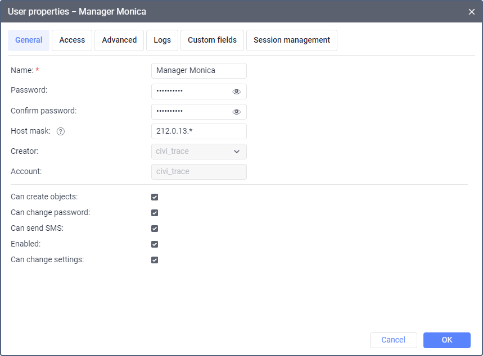Open the Advanced tab
The height and width of the screenshot is (356, 483).
119,40
